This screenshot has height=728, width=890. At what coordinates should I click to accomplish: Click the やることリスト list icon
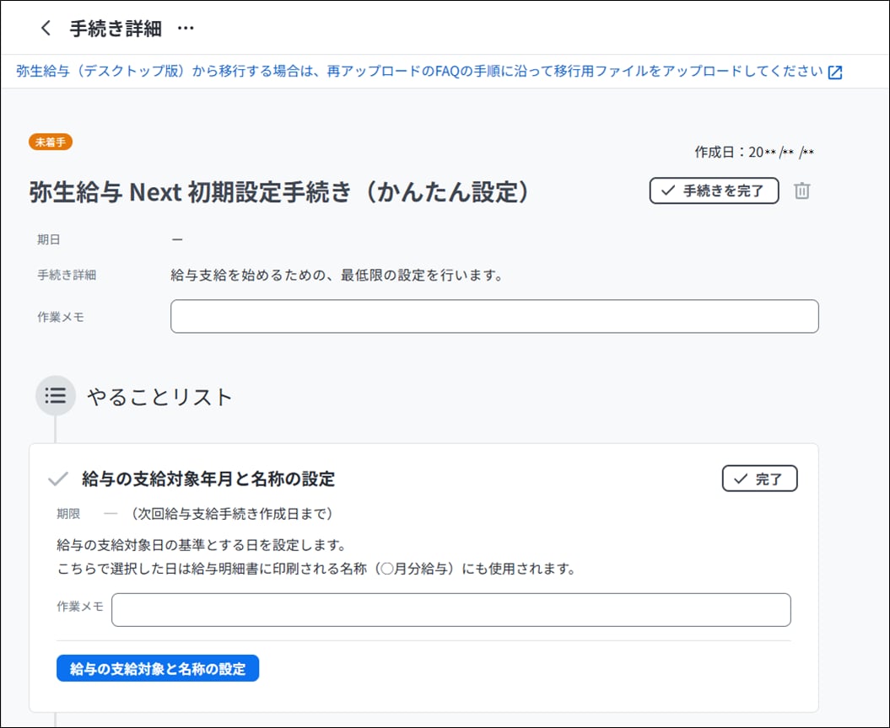coord(56,395)
